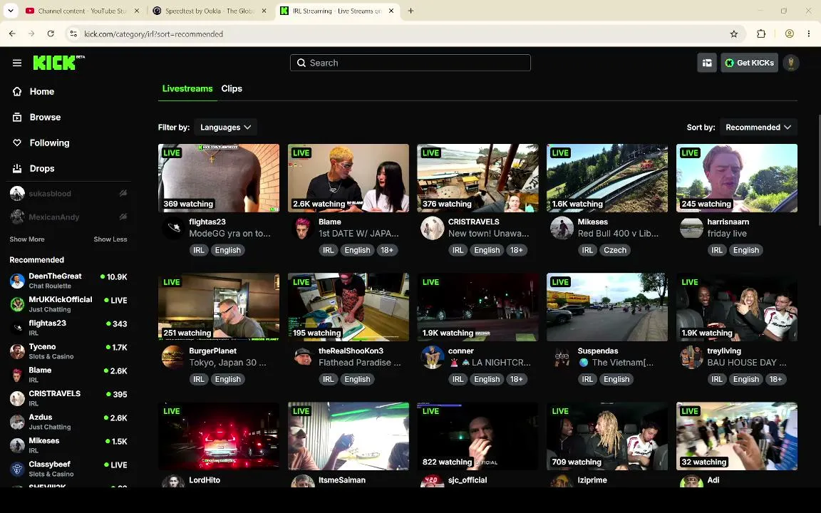Screen dimensions: 821x513
Task: Click harrisnaarn channel avatar
Action: [691, 228]
